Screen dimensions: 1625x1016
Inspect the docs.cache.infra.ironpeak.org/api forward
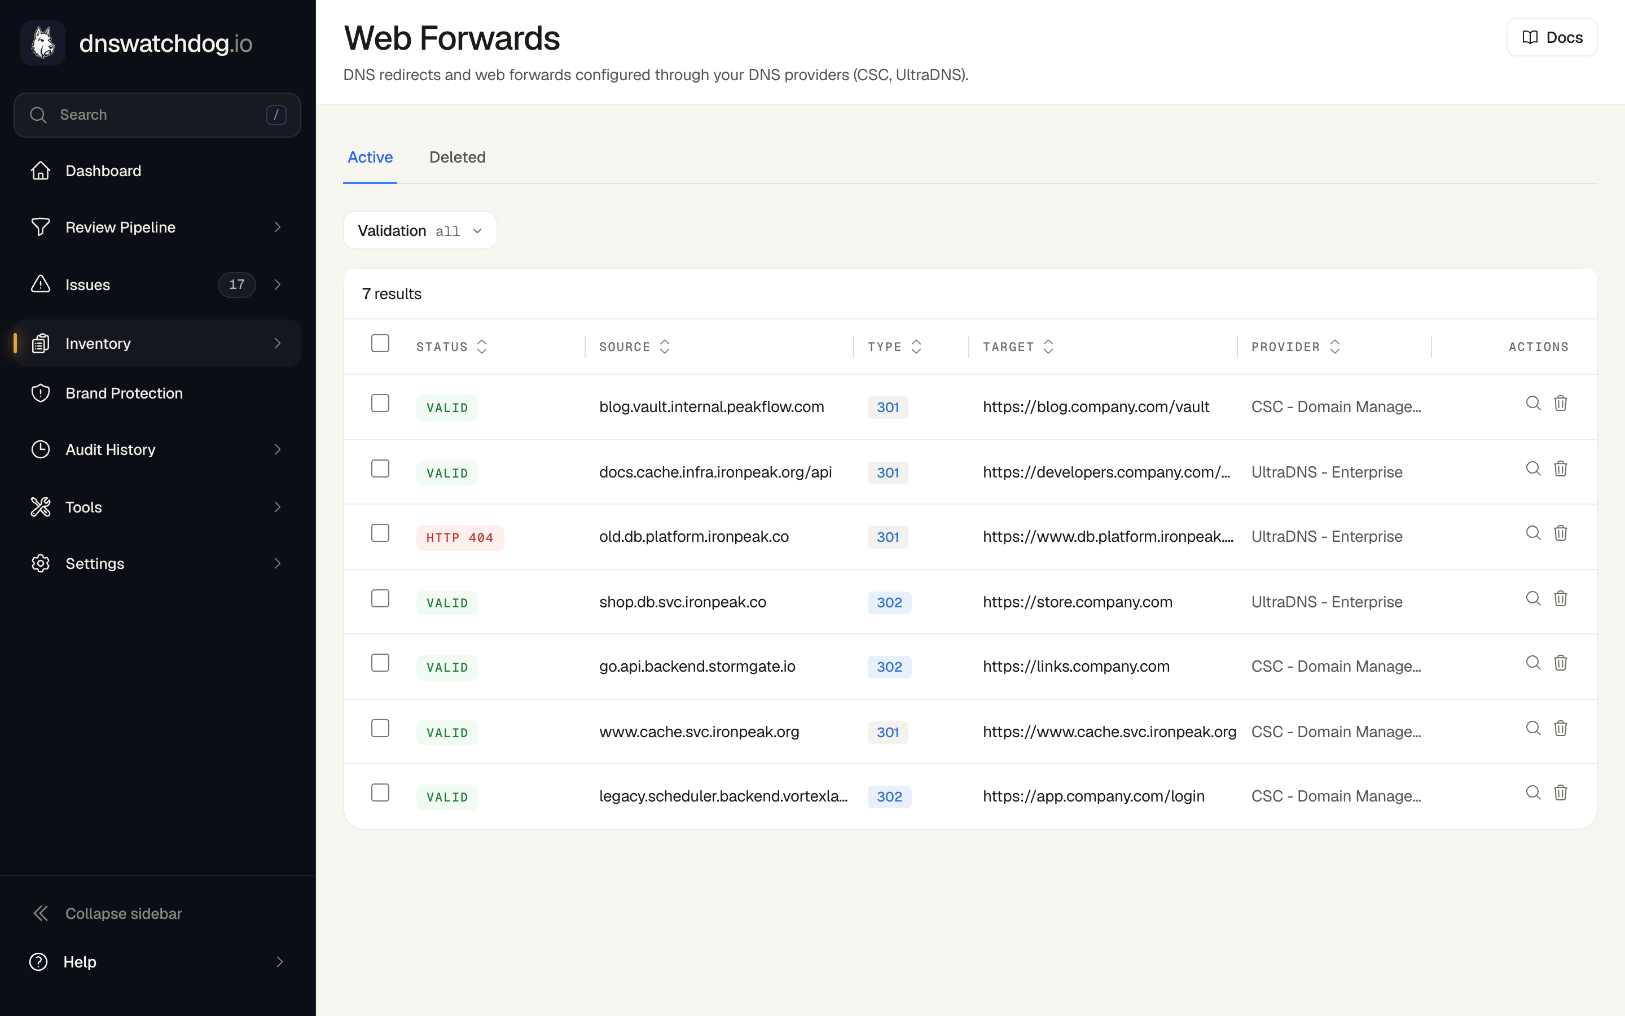(1533, 468)
